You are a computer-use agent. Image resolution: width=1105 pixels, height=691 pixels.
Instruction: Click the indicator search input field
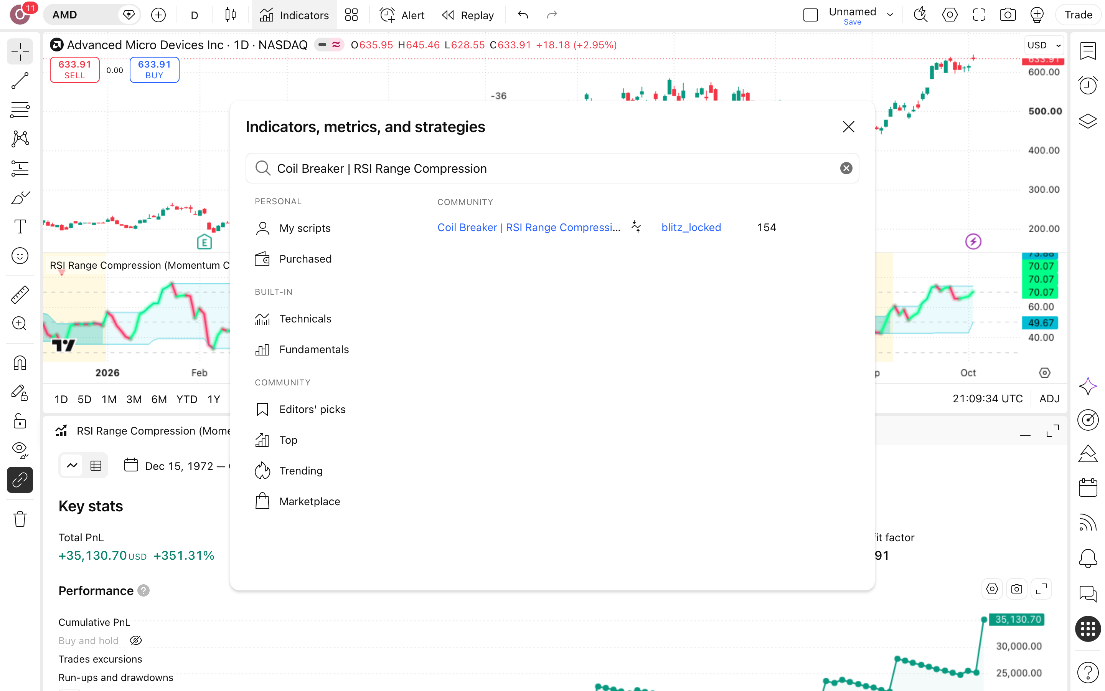pos(552,168)
